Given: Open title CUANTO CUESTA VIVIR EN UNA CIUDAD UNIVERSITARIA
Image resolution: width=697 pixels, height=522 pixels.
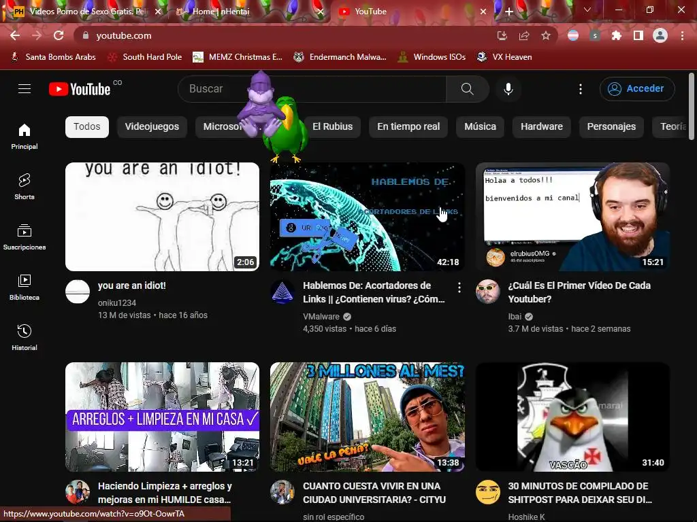Looking at the screenshot, I should pos(374,493).
